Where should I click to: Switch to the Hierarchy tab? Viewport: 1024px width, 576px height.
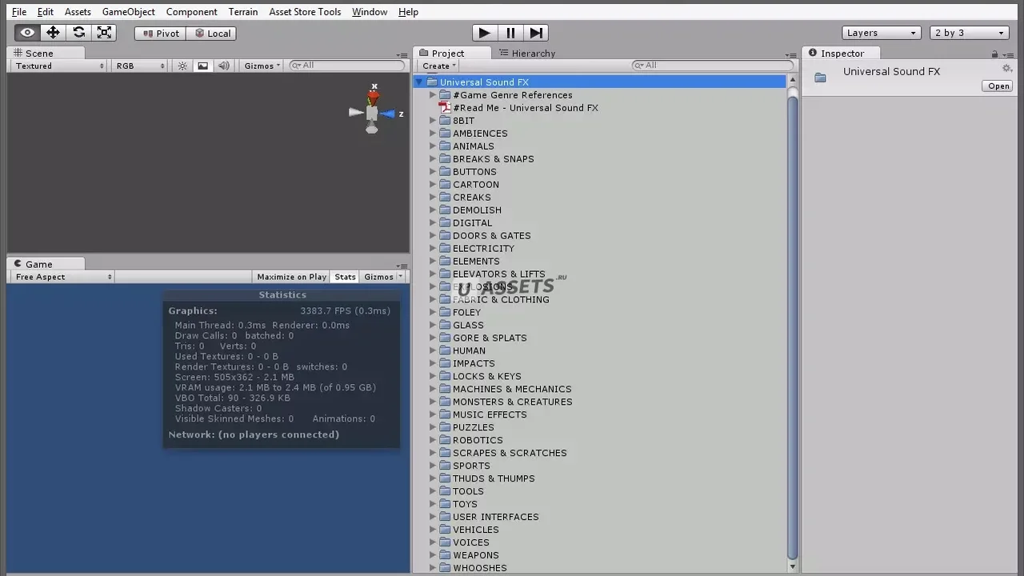click(x=526, y=54)
